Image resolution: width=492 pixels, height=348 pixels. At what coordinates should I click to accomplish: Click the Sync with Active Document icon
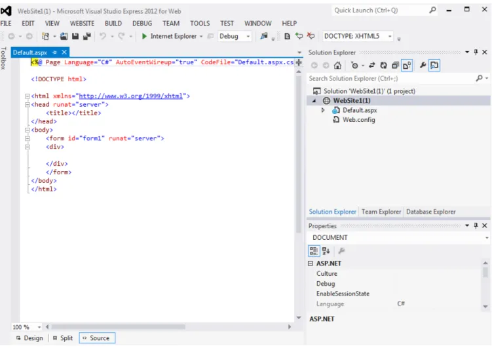tap(372, 66)
